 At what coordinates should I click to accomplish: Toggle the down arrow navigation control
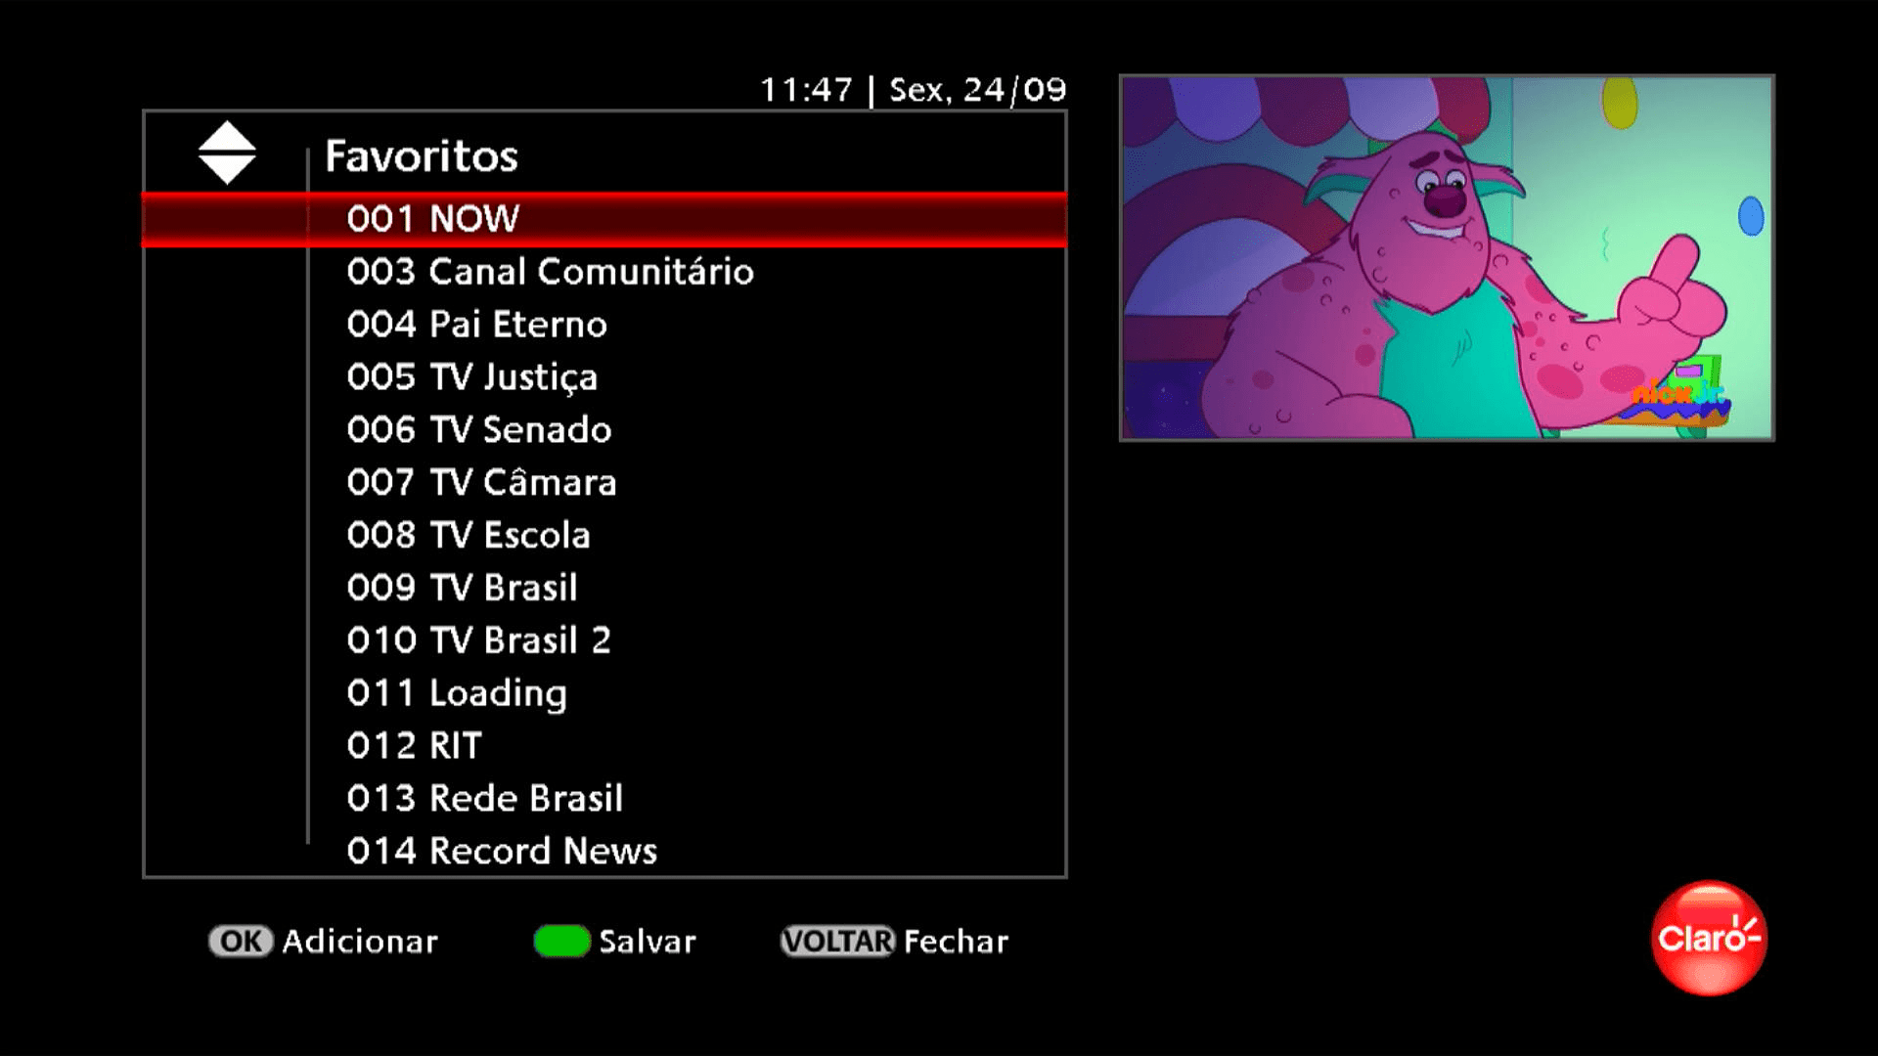click(226, 165)
